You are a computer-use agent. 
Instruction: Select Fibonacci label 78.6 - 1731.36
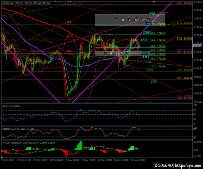pos(158,41)
